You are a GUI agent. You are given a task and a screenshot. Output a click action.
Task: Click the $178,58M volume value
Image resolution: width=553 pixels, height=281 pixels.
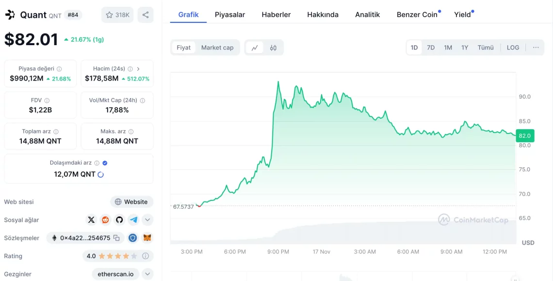(101, 78)
